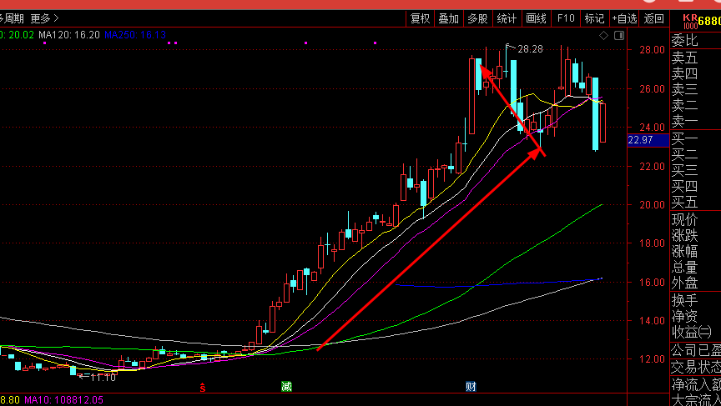Open F10 company info
The image size is (721, 406).
tap(566, 18)
